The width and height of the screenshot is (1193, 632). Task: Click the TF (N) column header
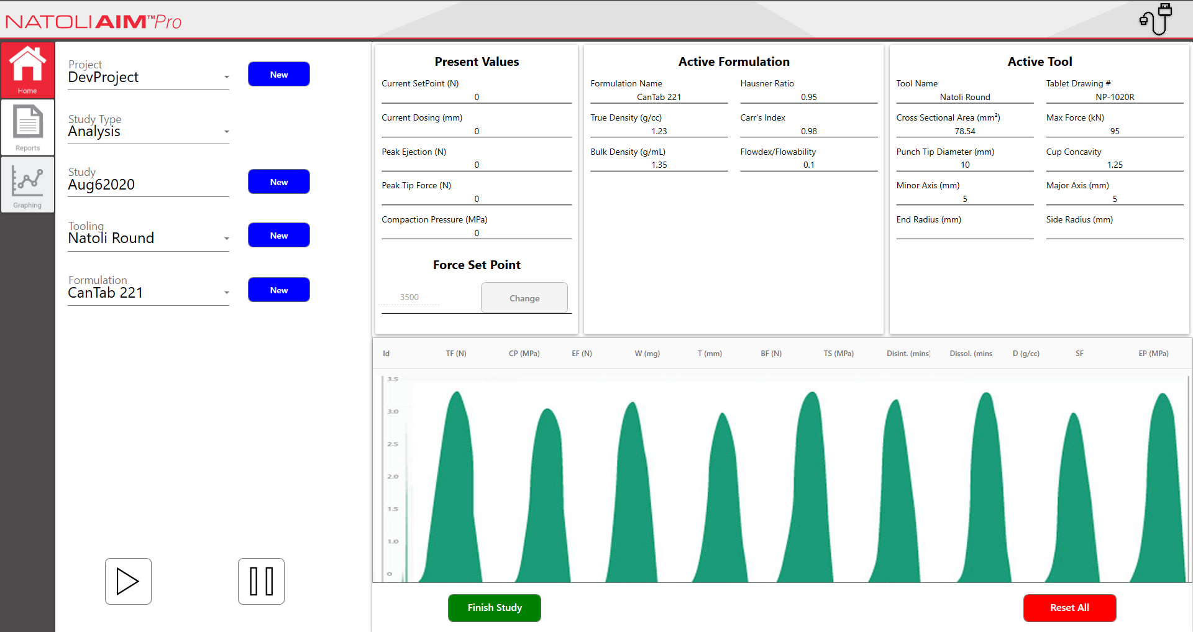point(455,354)
